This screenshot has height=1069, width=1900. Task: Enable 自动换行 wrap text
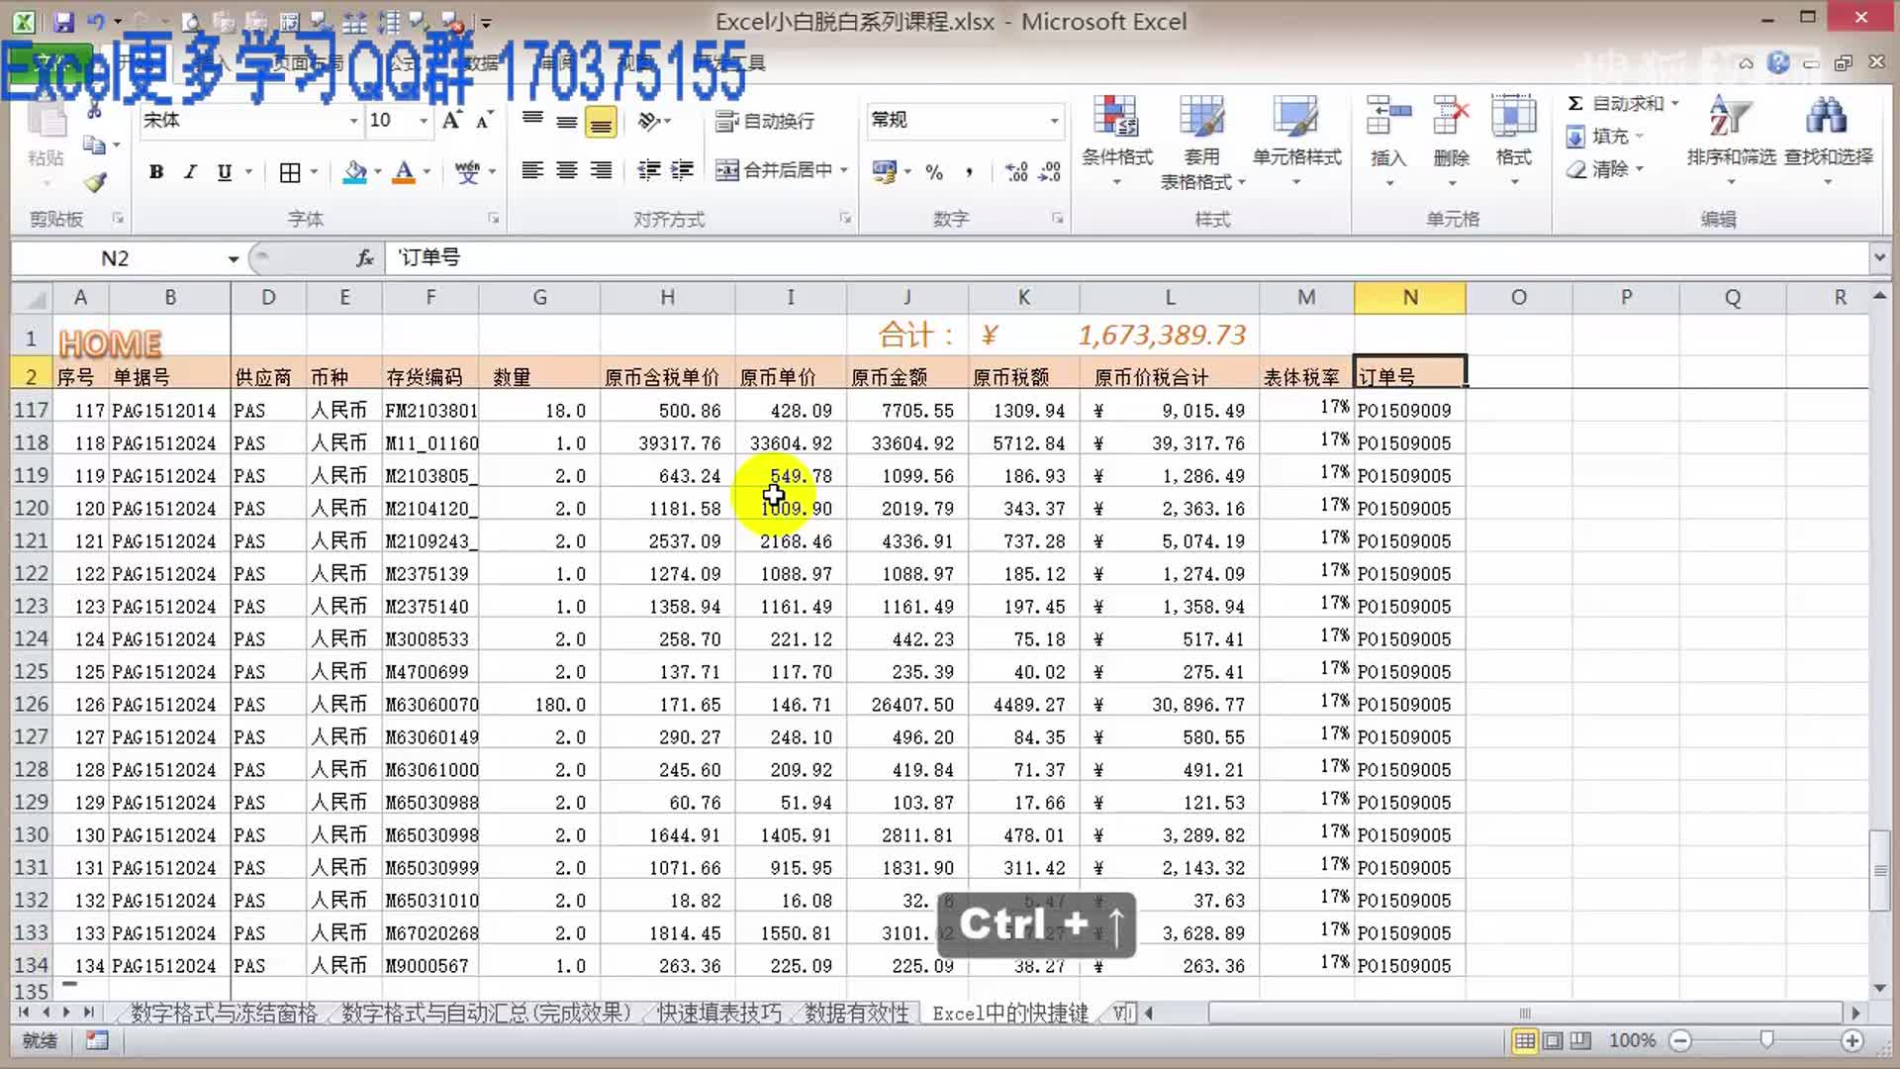(x=766, y=121)
